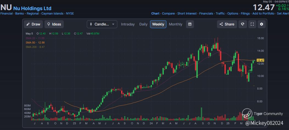Click the '23' year marker on time axis
This screenshot has width=289, height=130.
(74, 123)
